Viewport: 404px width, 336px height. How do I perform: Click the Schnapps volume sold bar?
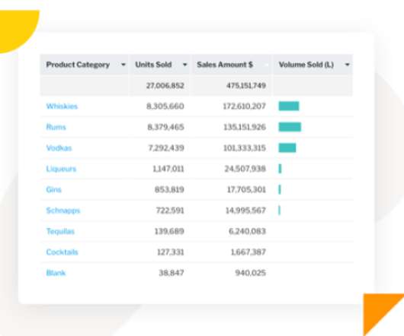click(x=280, y=211)
